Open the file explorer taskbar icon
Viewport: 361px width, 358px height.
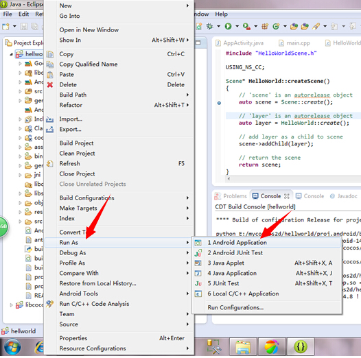pyautogui.click(x=243, y=348)
